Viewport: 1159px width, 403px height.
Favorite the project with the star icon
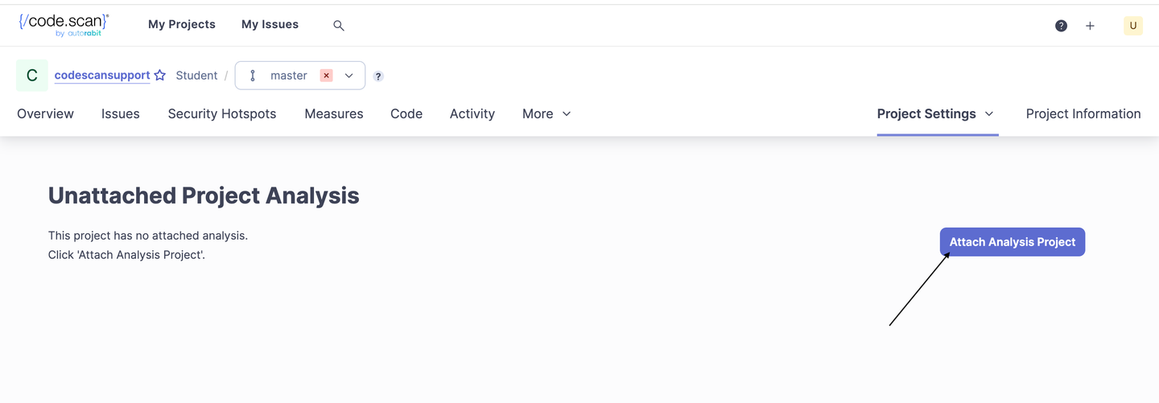tap(160, 76)
